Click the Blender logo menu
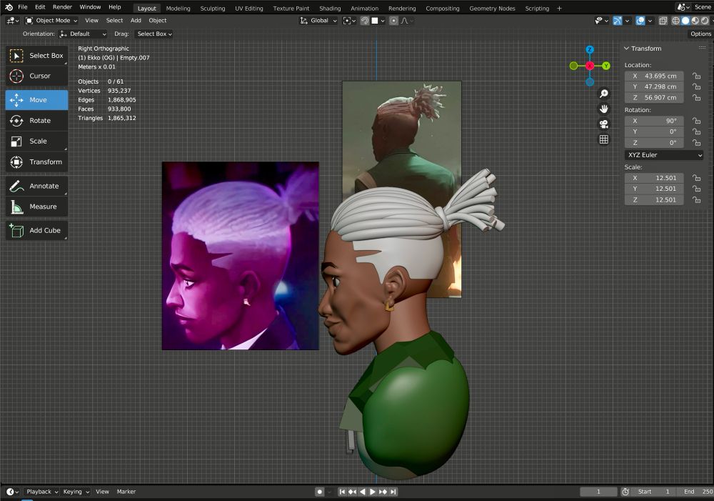Viewport: 714px width, 501px height. [9, 7]
